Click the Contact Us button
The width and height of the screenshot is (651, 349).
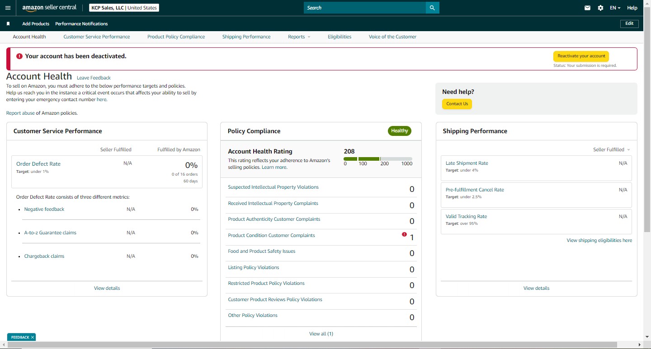[x=457, y=104]
